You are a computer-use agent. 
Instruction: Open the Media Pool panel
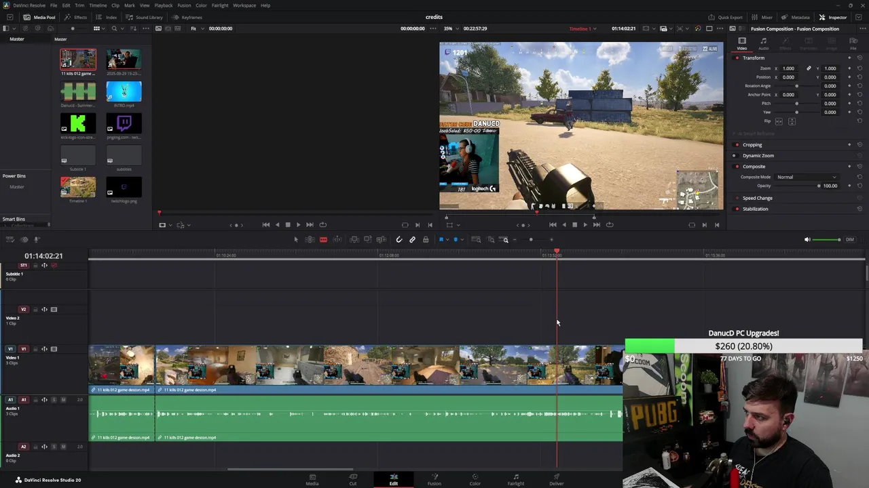click(39, 17)
